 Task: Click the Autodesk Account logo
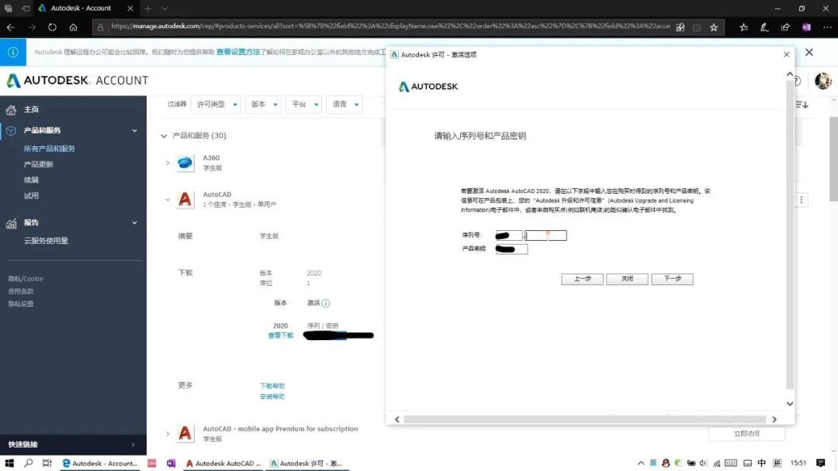point(77,81)
